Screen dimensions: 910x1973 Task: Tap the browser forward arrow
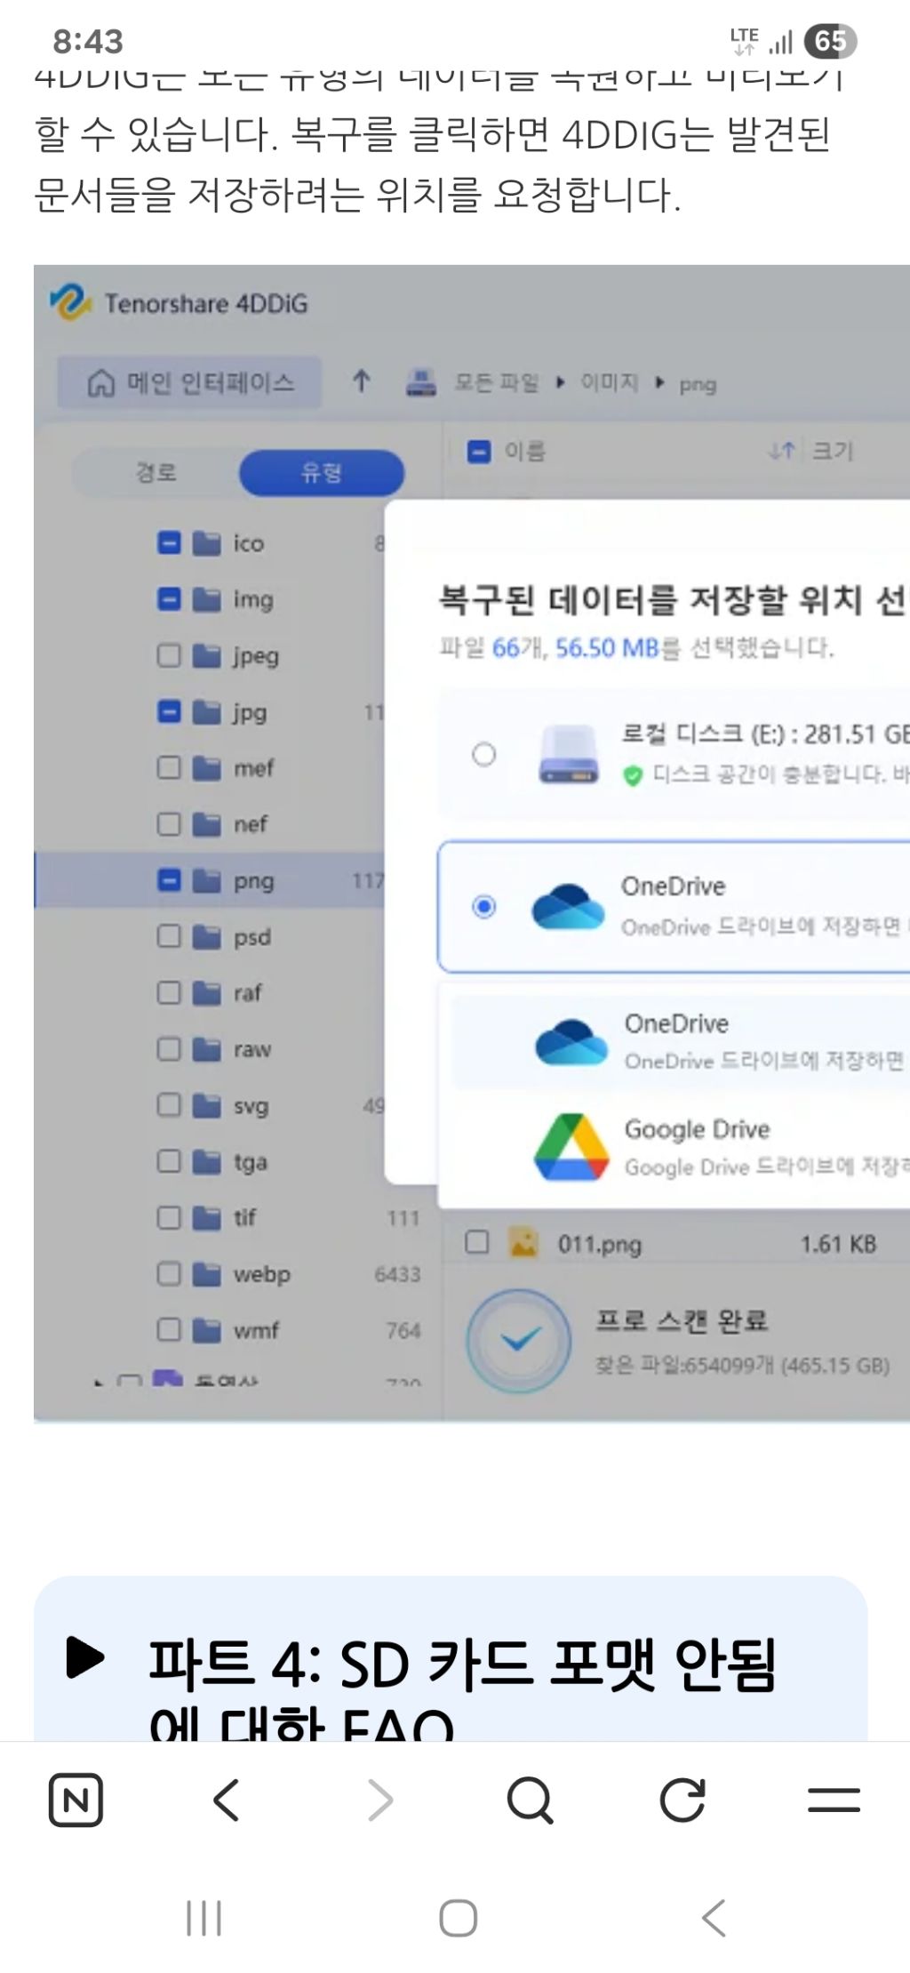point(379,1801)
